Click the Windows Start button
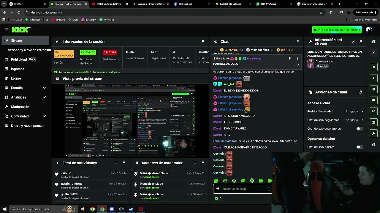 4,209
